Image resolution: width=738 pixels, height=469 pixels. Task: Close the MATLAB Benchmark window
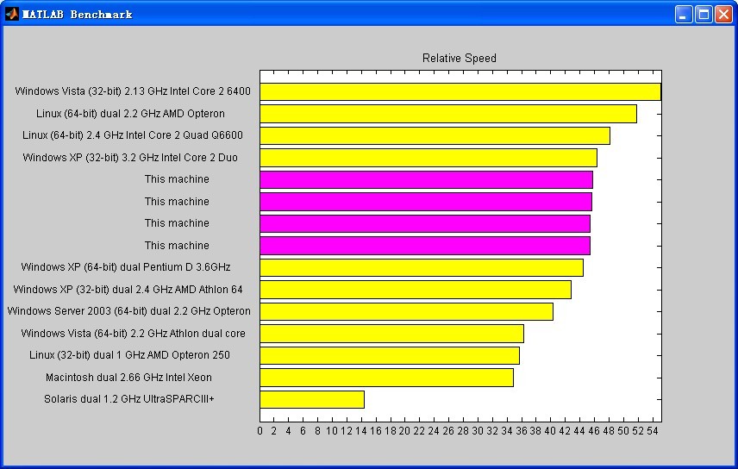coord(723,14)
